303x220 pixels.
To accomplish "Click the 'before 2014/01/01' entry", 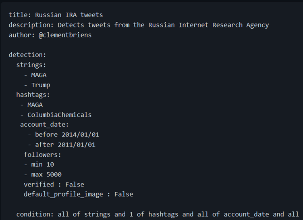I will [x=67, y=134].
